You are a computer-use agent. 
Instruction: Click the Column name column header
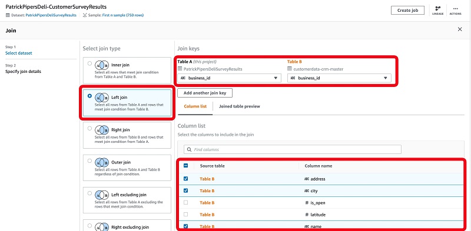[319, 166]
